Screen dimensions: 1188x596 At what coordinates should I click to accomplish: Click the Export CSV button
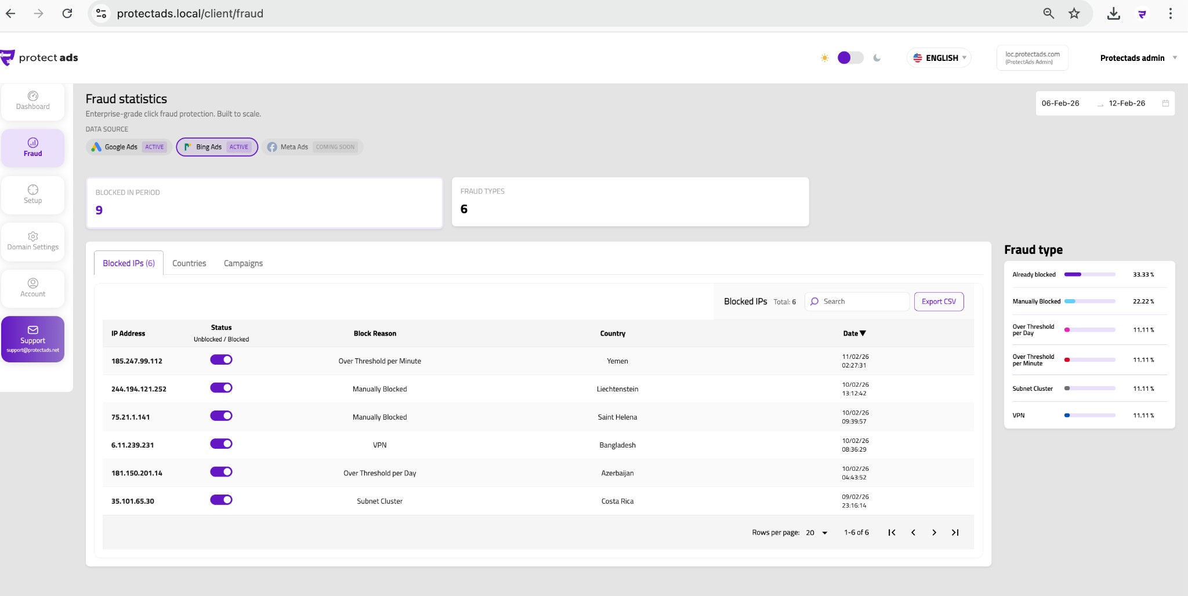coord(939,301)
